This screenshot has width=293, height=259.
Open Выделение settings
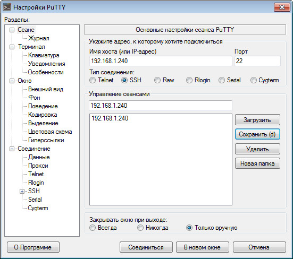click(43, 123)
